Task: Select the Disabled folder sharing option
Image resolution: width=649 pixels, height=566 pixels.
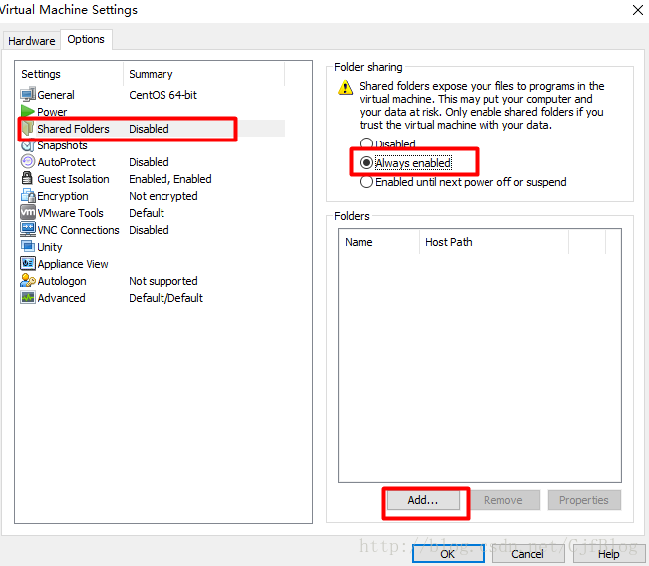Action: pyautogui.click(x=388, y=143)
